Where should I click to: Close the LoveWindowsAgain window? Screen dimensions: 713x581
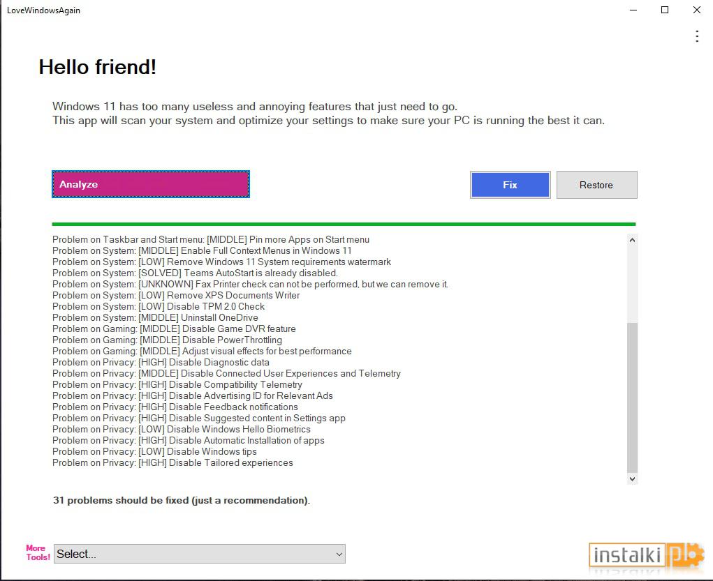[697, 10]
